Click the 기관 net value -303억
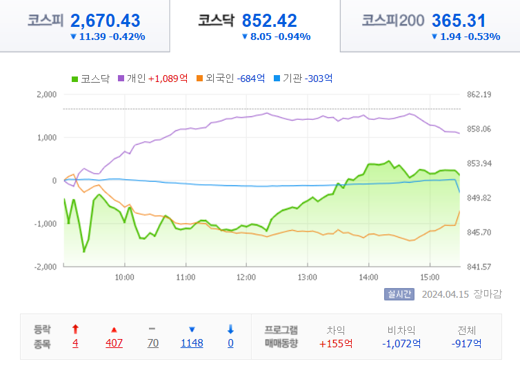520x379 pixels. tap(319, 78)
